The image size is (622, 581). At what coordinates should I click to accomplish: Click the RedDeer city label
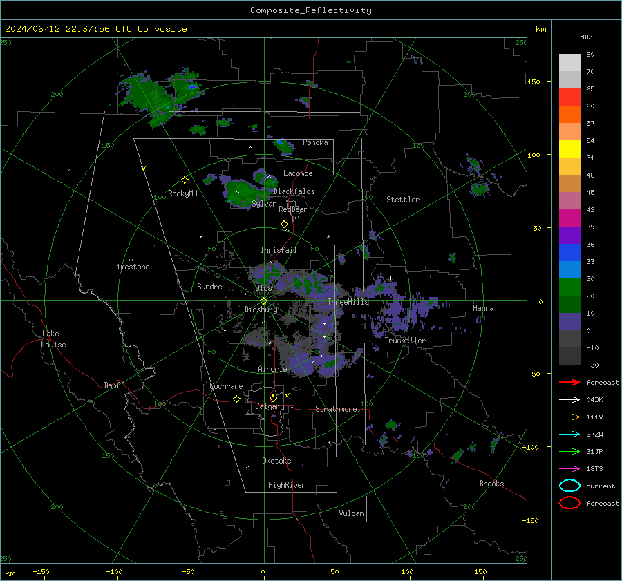tap(293, 209)
